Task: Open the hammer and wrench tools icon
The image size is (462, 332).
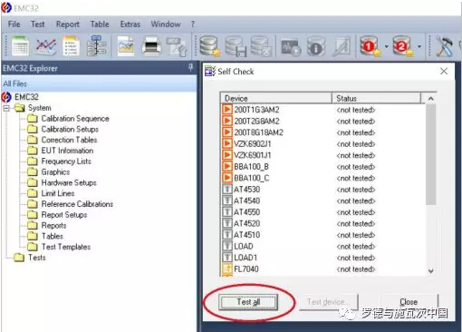Action: (x=444, y=46)
